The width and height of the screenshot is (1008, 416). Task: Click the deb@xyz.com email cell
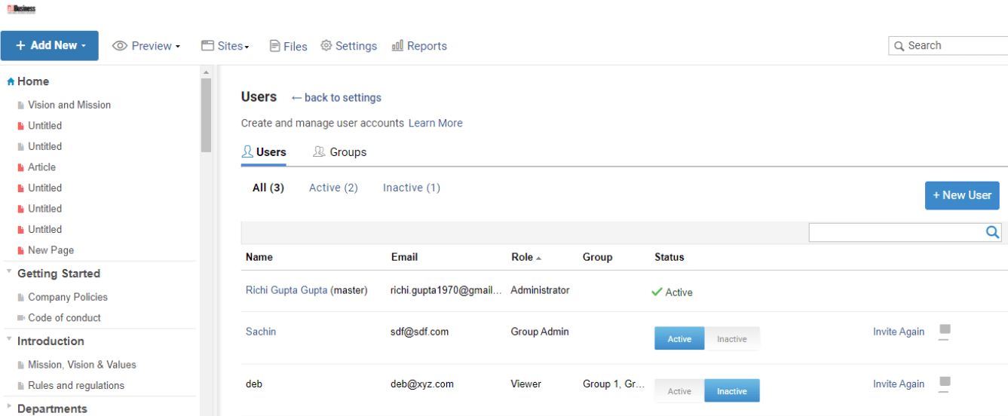(x=422, y=384)
